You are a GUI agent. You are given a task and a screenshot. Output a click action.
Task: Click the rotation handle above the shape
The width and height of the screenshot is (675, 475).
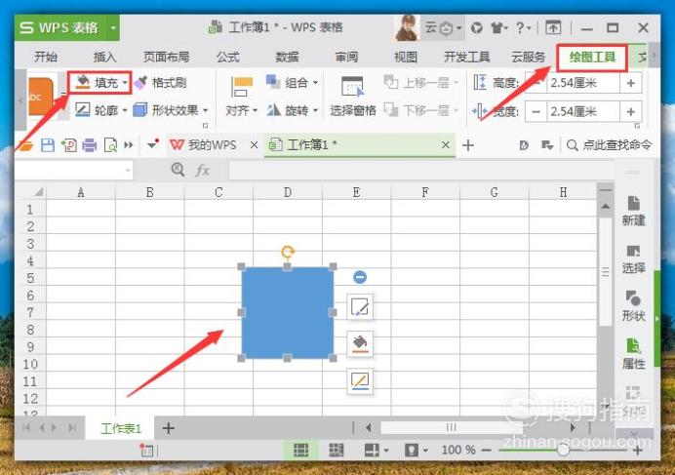click(x=288, y=252)
